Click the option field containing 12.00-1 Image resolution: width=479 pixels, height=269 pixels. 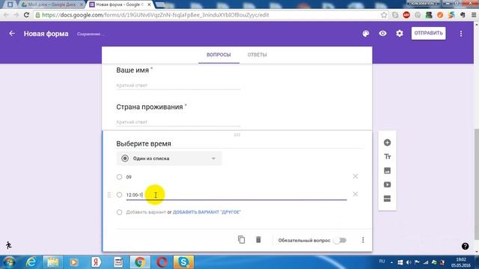click(237, 195)
